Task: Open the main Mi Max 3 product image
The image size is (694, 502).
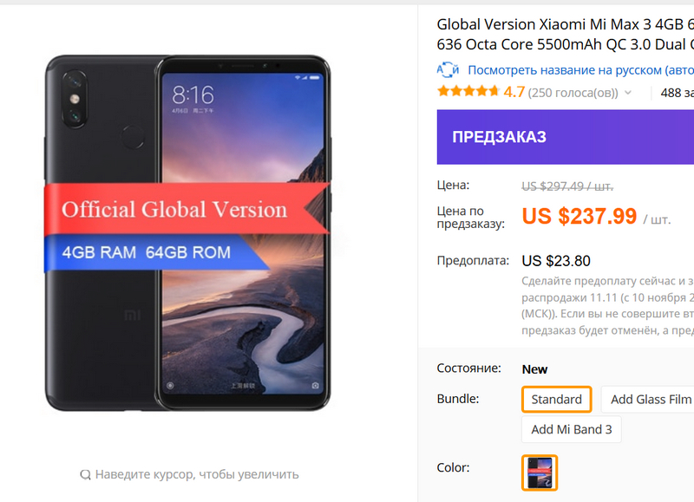Action: pyautogui.click(x=188, y=232)
